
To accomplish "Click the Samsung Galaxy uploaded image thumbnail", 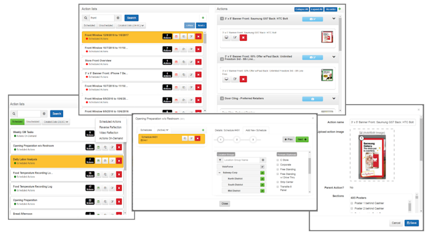I will pos(372,157).
